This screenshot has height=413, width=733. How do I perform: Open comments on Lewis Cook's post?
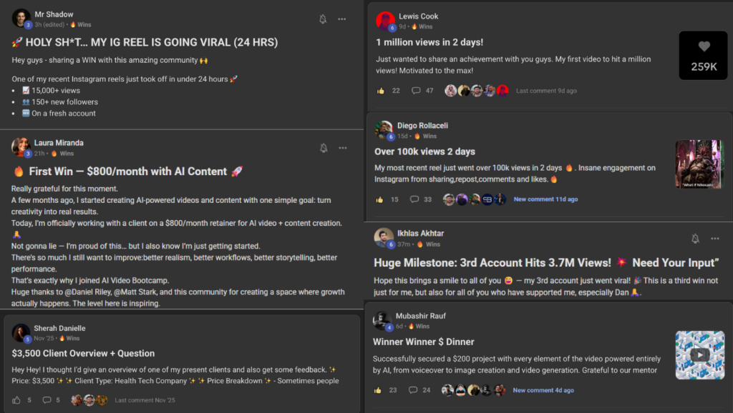416,91
